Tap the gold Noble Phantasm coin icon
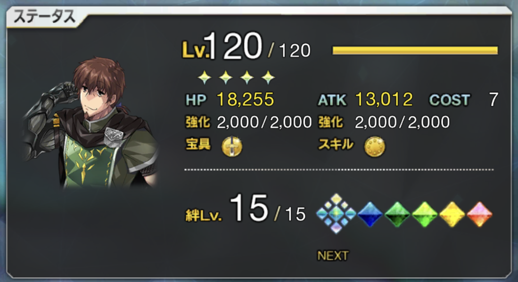The width and height of the screenshot is (518, 282). (231, 146)
